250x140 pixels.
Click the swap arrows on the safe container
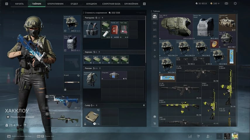[98, 110]
